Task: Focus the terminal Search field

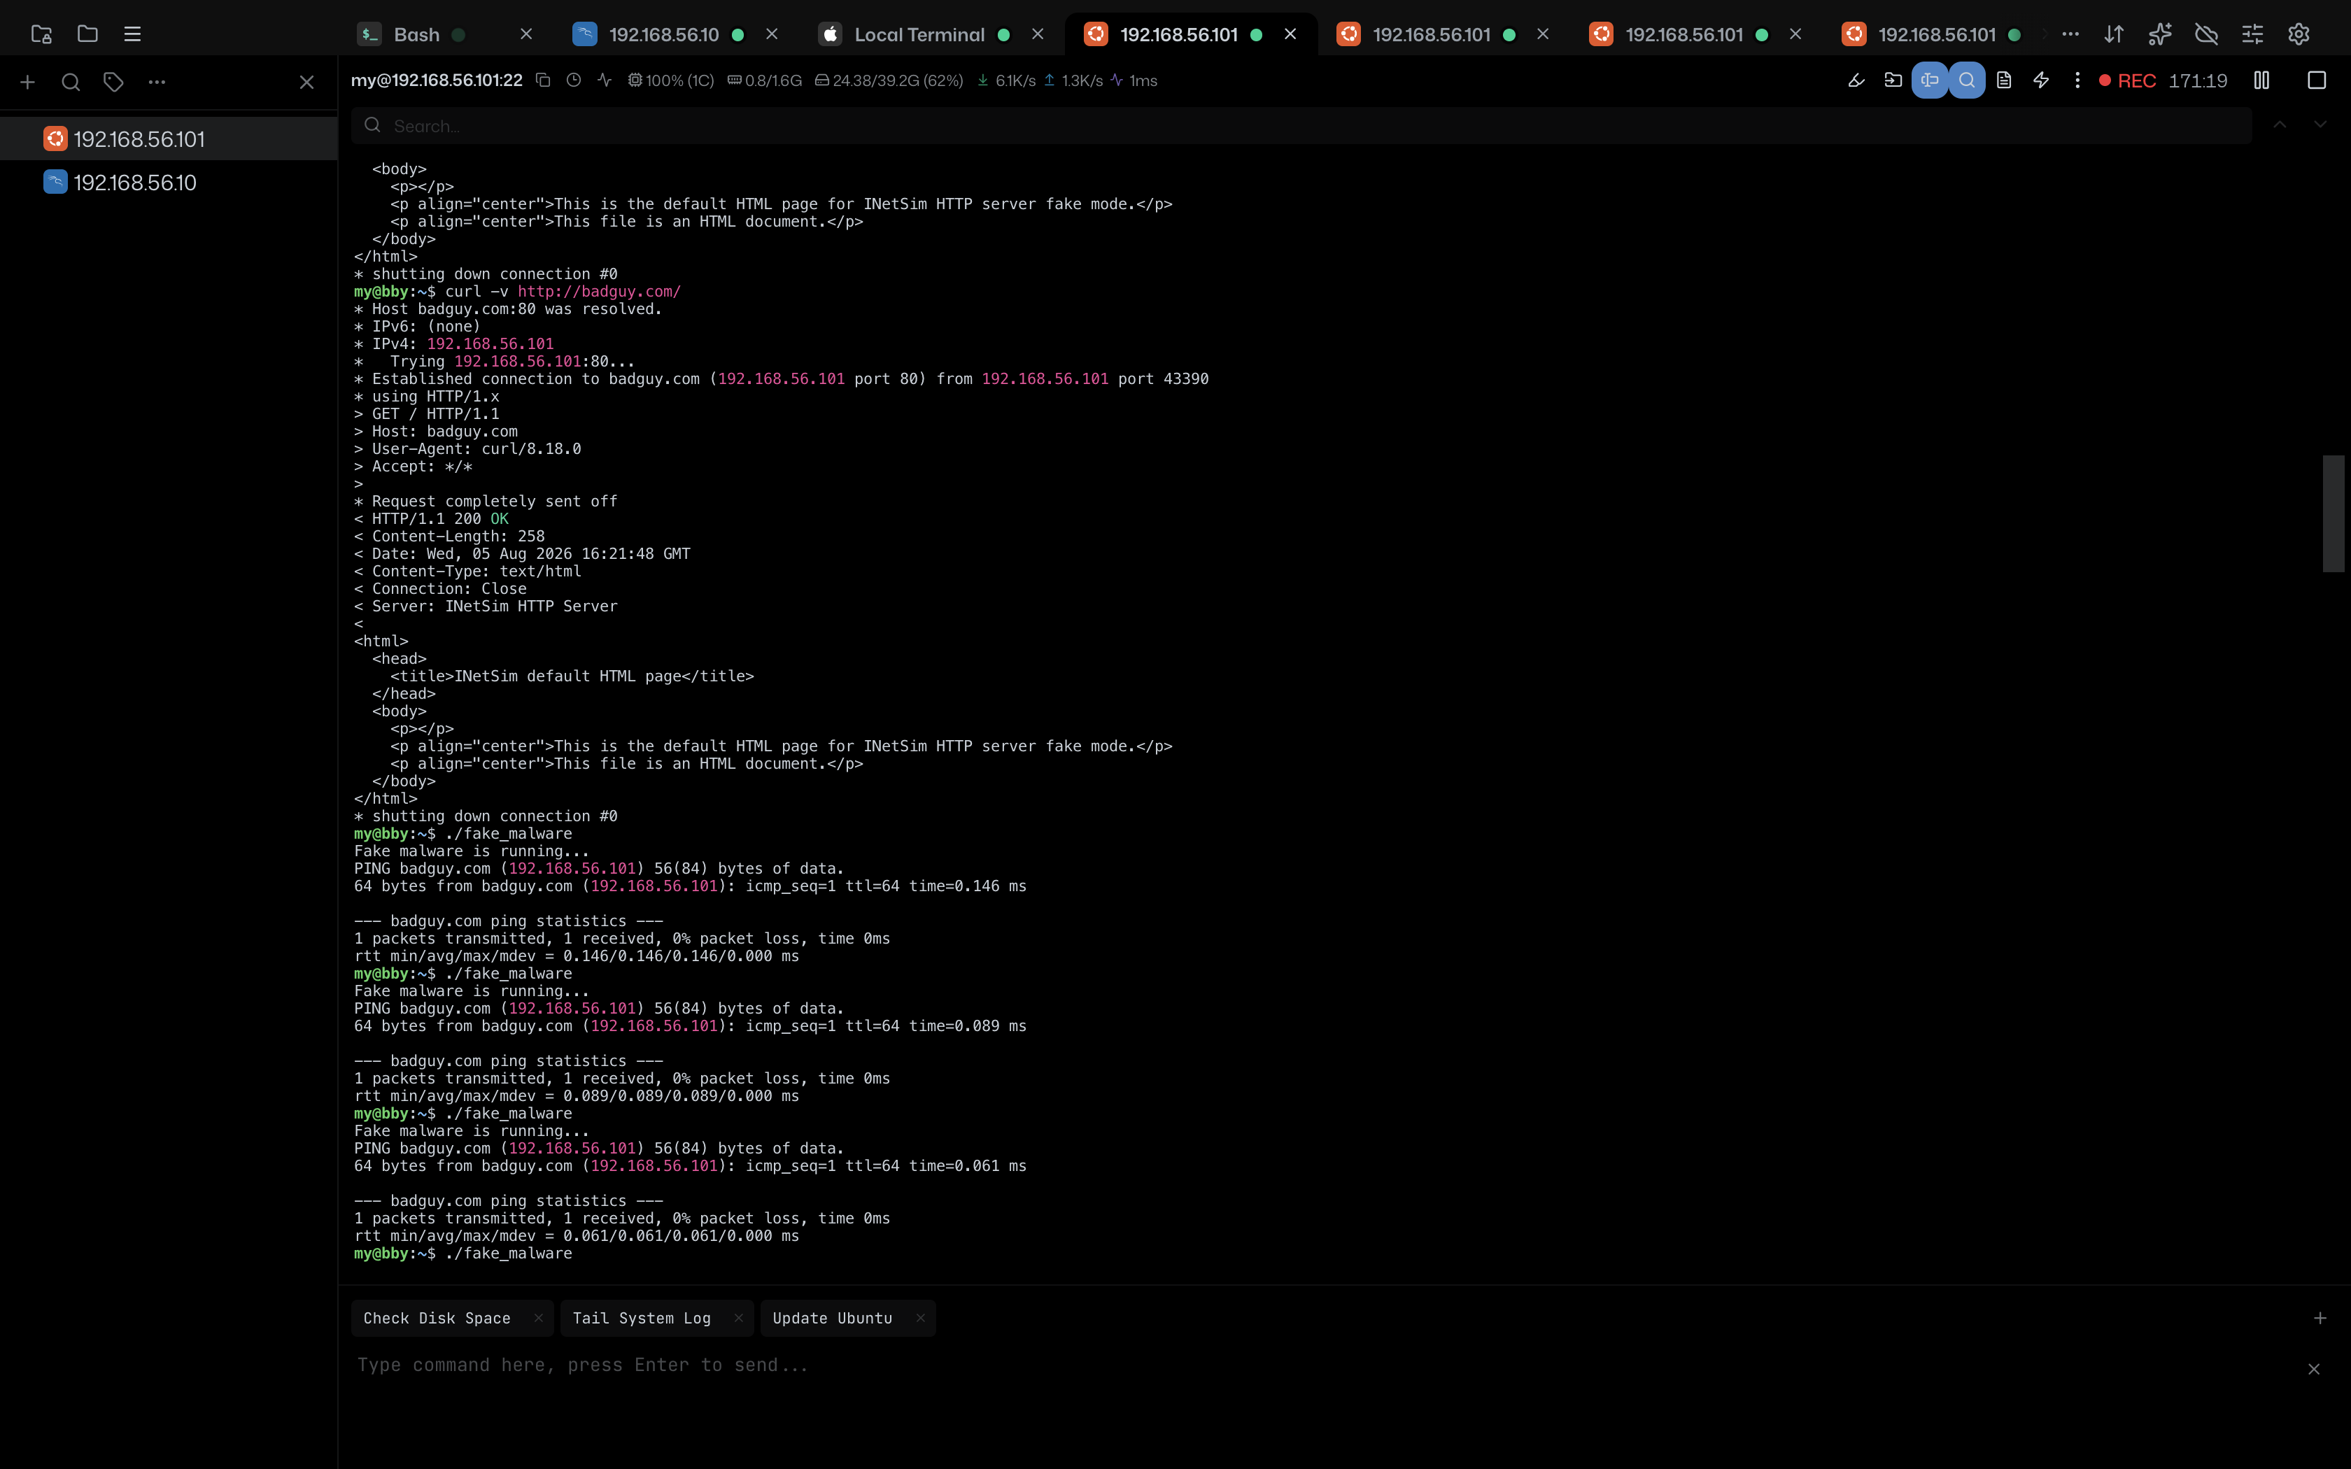Action: 1301,125
